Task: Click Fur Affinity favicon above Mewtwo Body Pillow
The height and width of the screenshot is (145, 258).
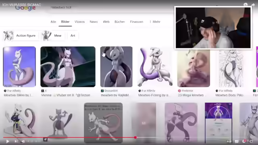Action: [x=217, y=91]
